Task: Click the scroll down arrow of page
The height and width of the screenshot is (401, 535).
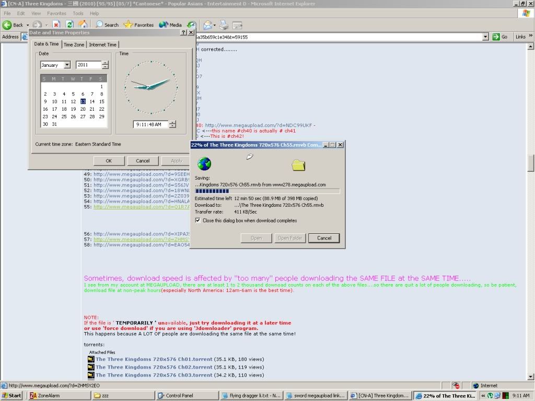Action: (x=531, y=376)
